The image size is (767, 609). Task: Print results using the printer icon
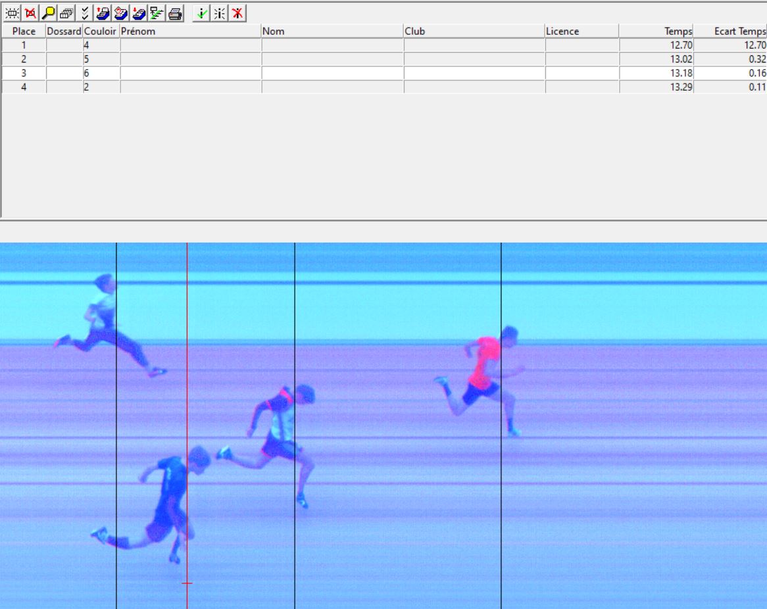pyautogui.click(x=175, y=13)
